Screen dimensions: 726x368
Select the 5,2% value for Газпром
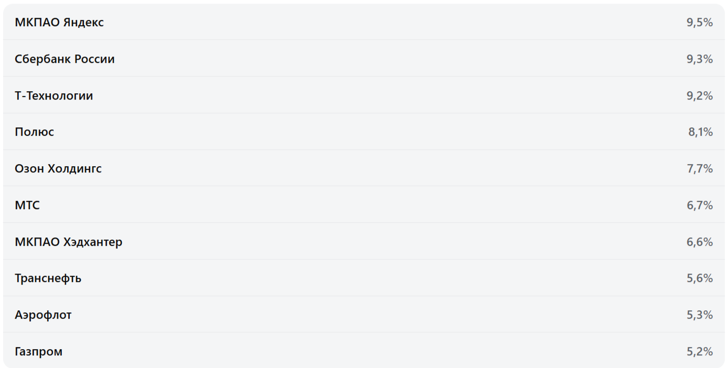(x=699, y=352)
